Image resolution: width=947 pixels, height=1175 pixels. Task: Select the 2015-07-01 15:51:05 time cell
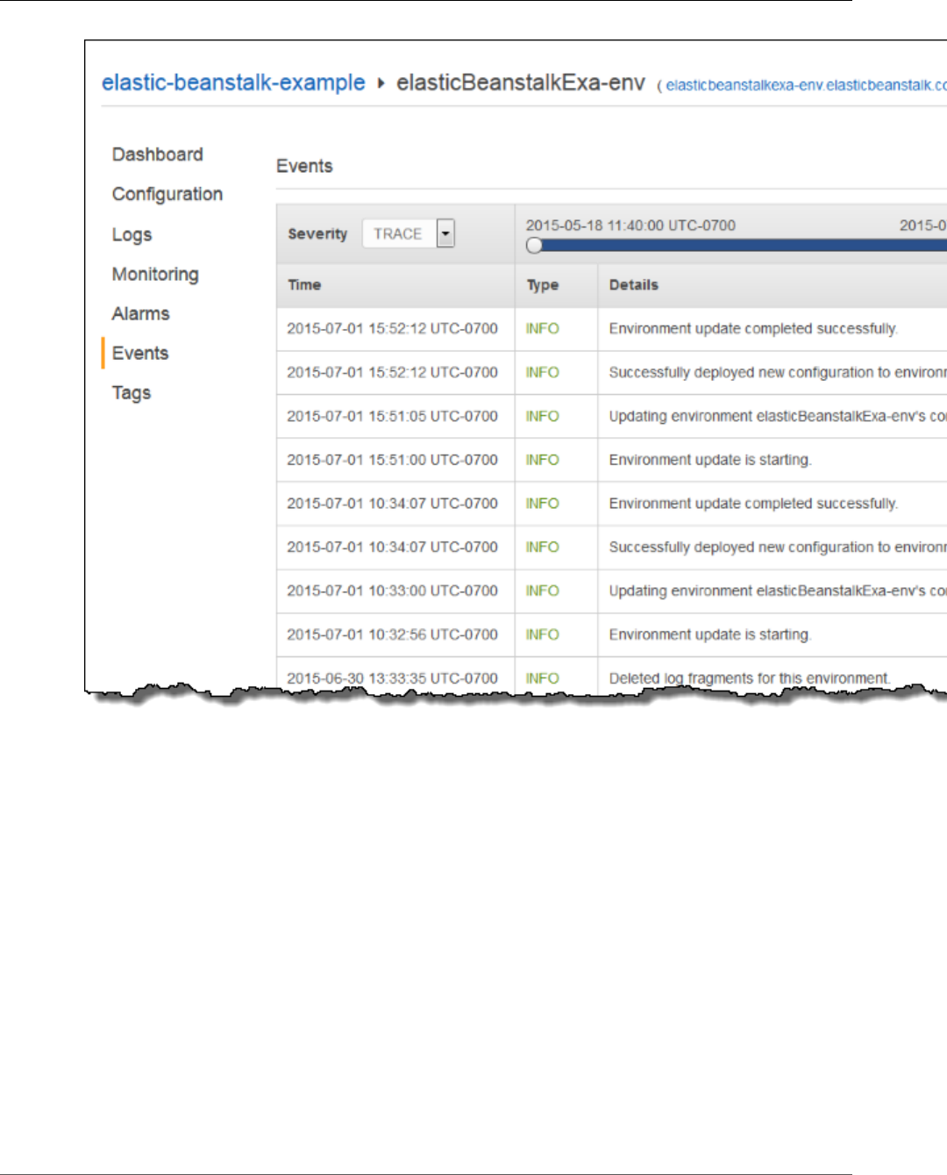coord(392,416)
